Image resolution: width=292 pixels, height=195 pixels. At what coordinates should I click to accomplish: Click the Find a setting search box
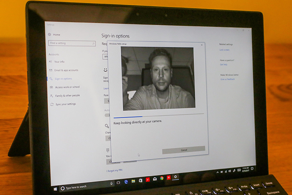click(x=72, y=43)
